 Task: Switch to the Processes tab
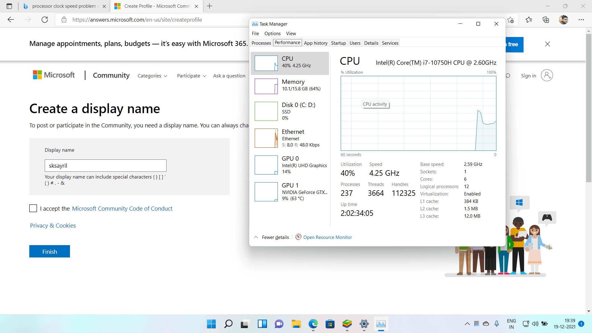(x=261, y=43)
